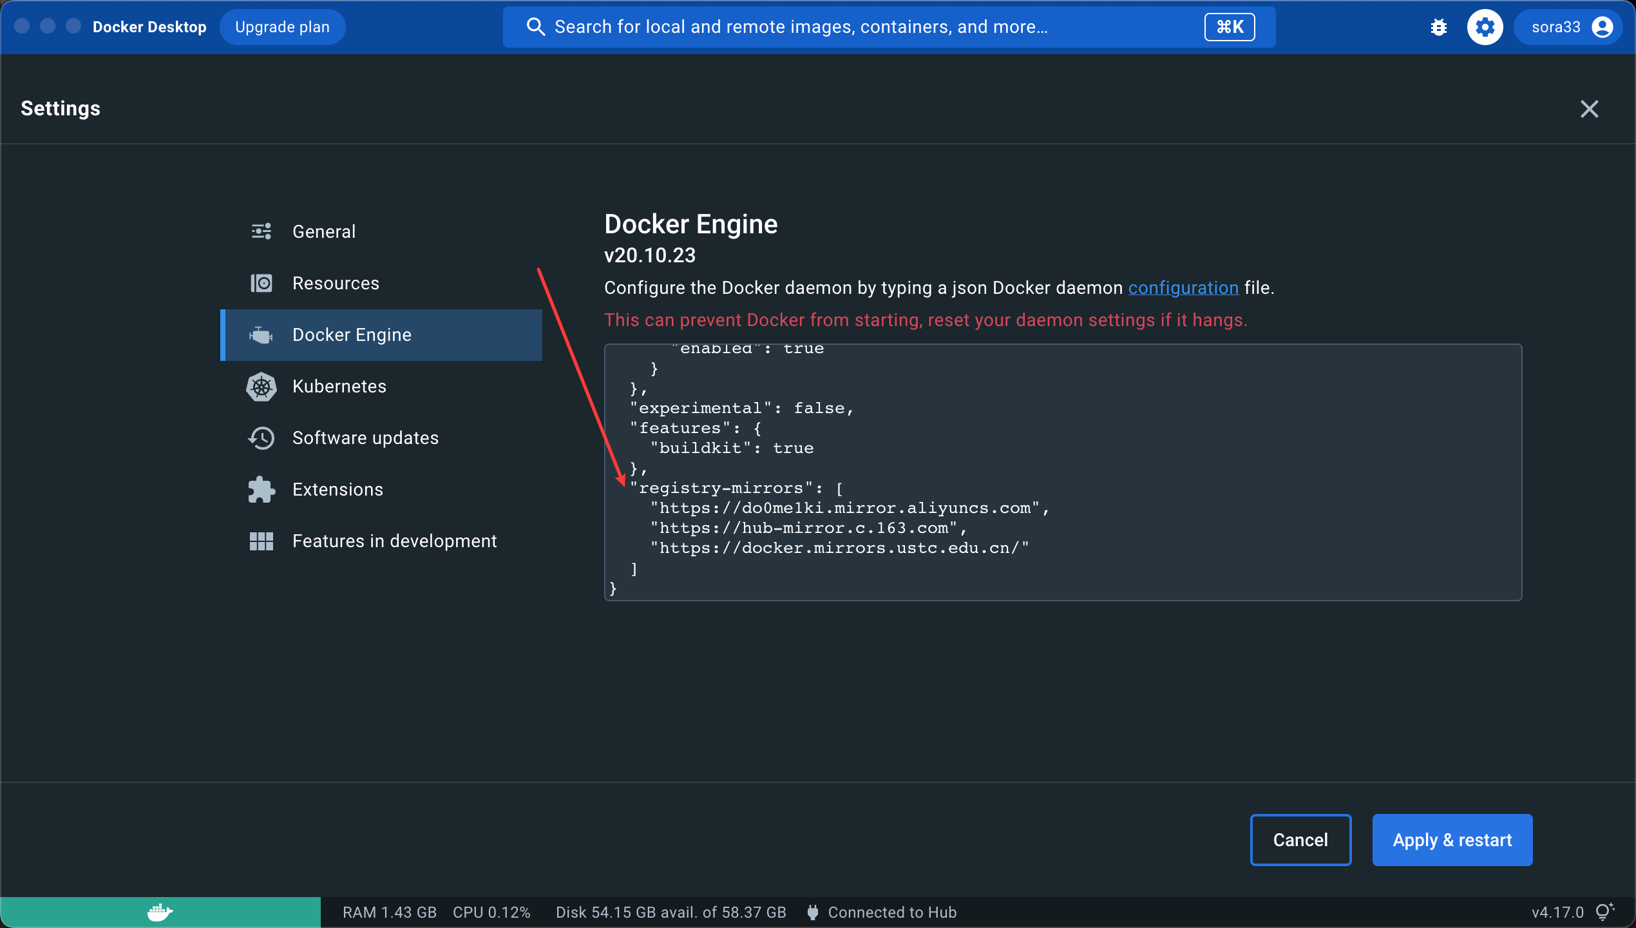Click the Kubernetes wheel icon
Screen dimensions: 1636x928
pyautogui.click(x=261, y=387)
